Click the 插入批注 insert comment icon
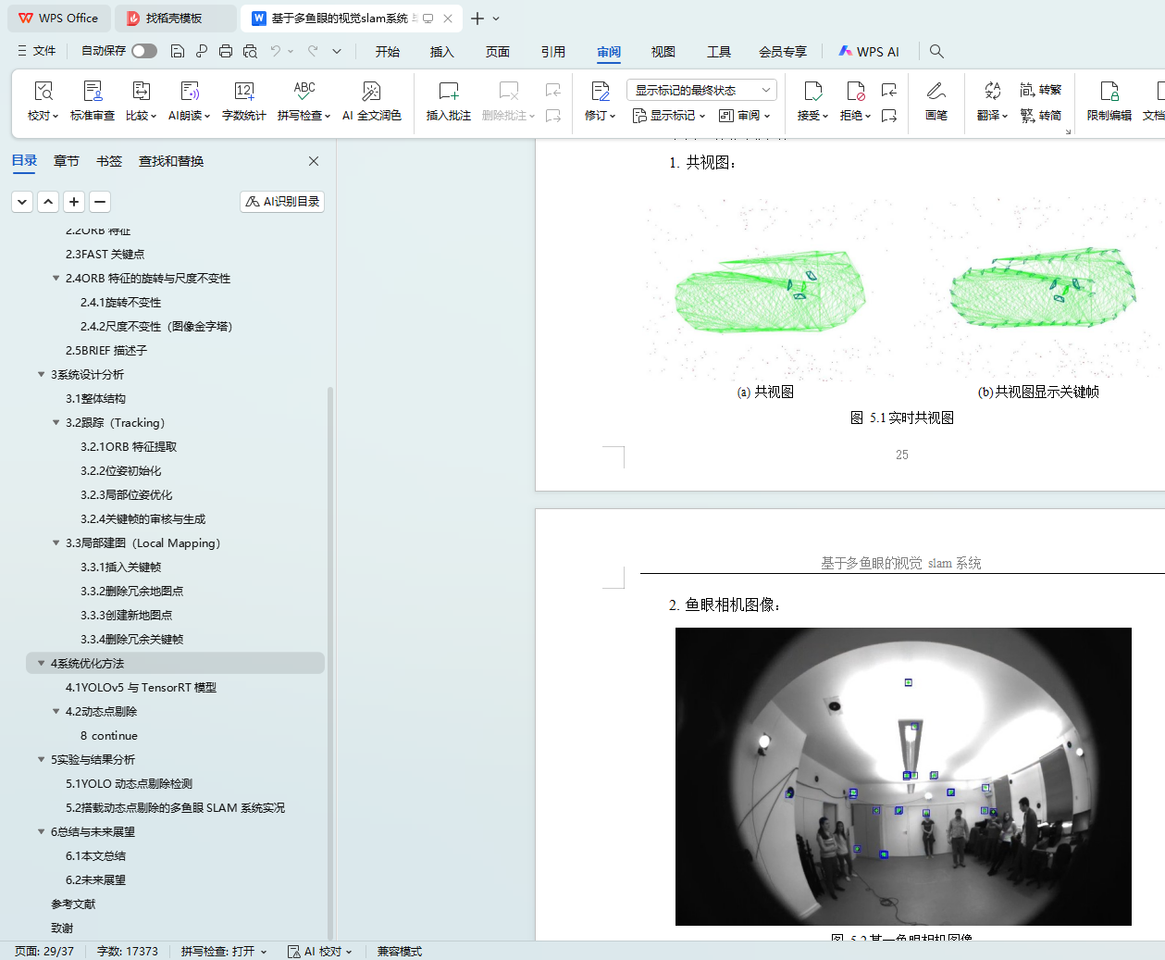 (x=448, y=92)
